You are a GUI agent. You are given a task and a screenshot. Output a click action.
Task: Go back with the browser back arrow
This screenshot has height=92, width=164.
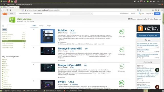point(2,10)
